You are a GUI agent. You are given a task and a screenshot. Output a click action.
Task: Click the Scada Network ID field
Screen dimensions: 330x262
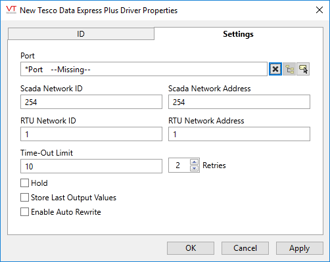click(x=91, y=102)
